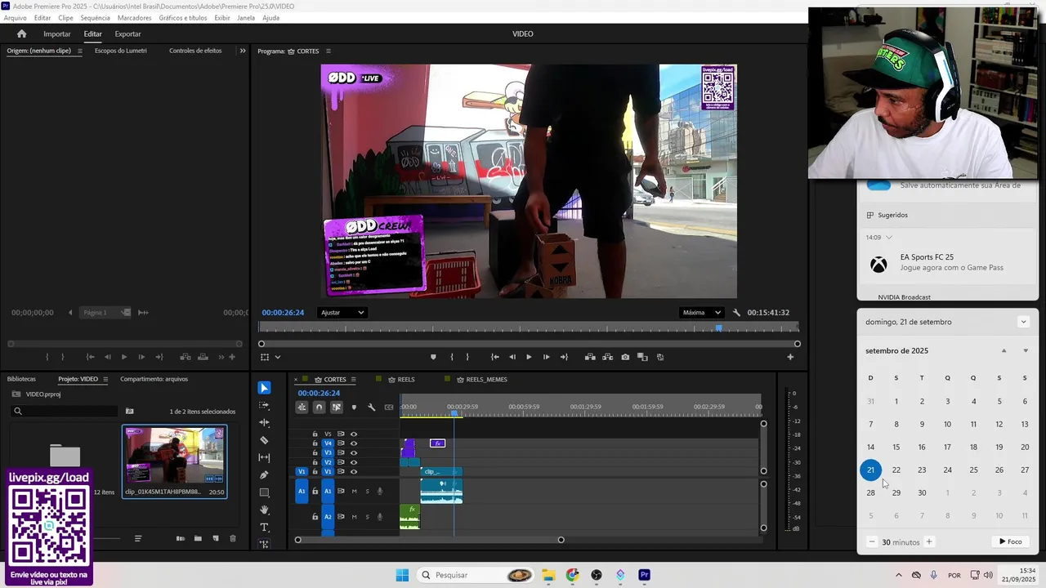The image size is (1046, 588).
Task: Click the captions track options icon
Action: pos(388,407)
